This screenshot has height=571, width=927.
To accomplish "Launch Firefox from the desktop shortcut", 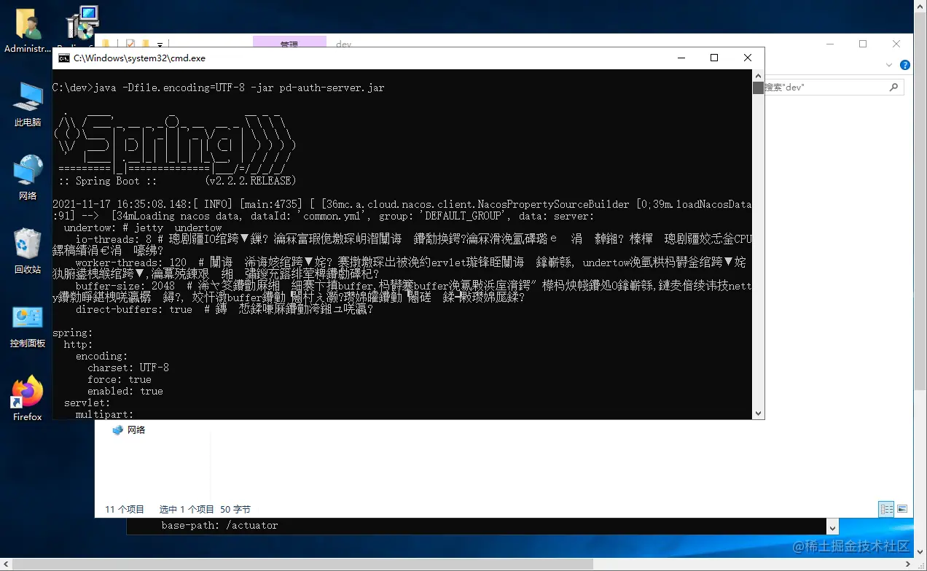I will tap(28, 399).
